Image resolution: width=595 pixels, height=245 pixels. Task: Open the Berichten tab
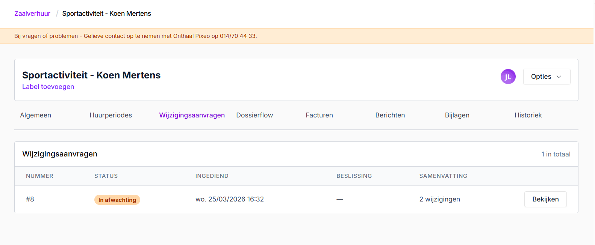click(390, 115)
